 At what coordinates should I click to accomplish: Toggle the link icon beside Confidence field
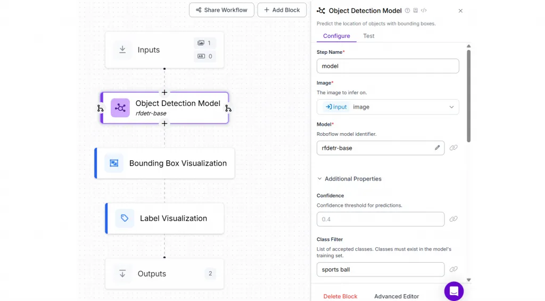coord(453,219)
